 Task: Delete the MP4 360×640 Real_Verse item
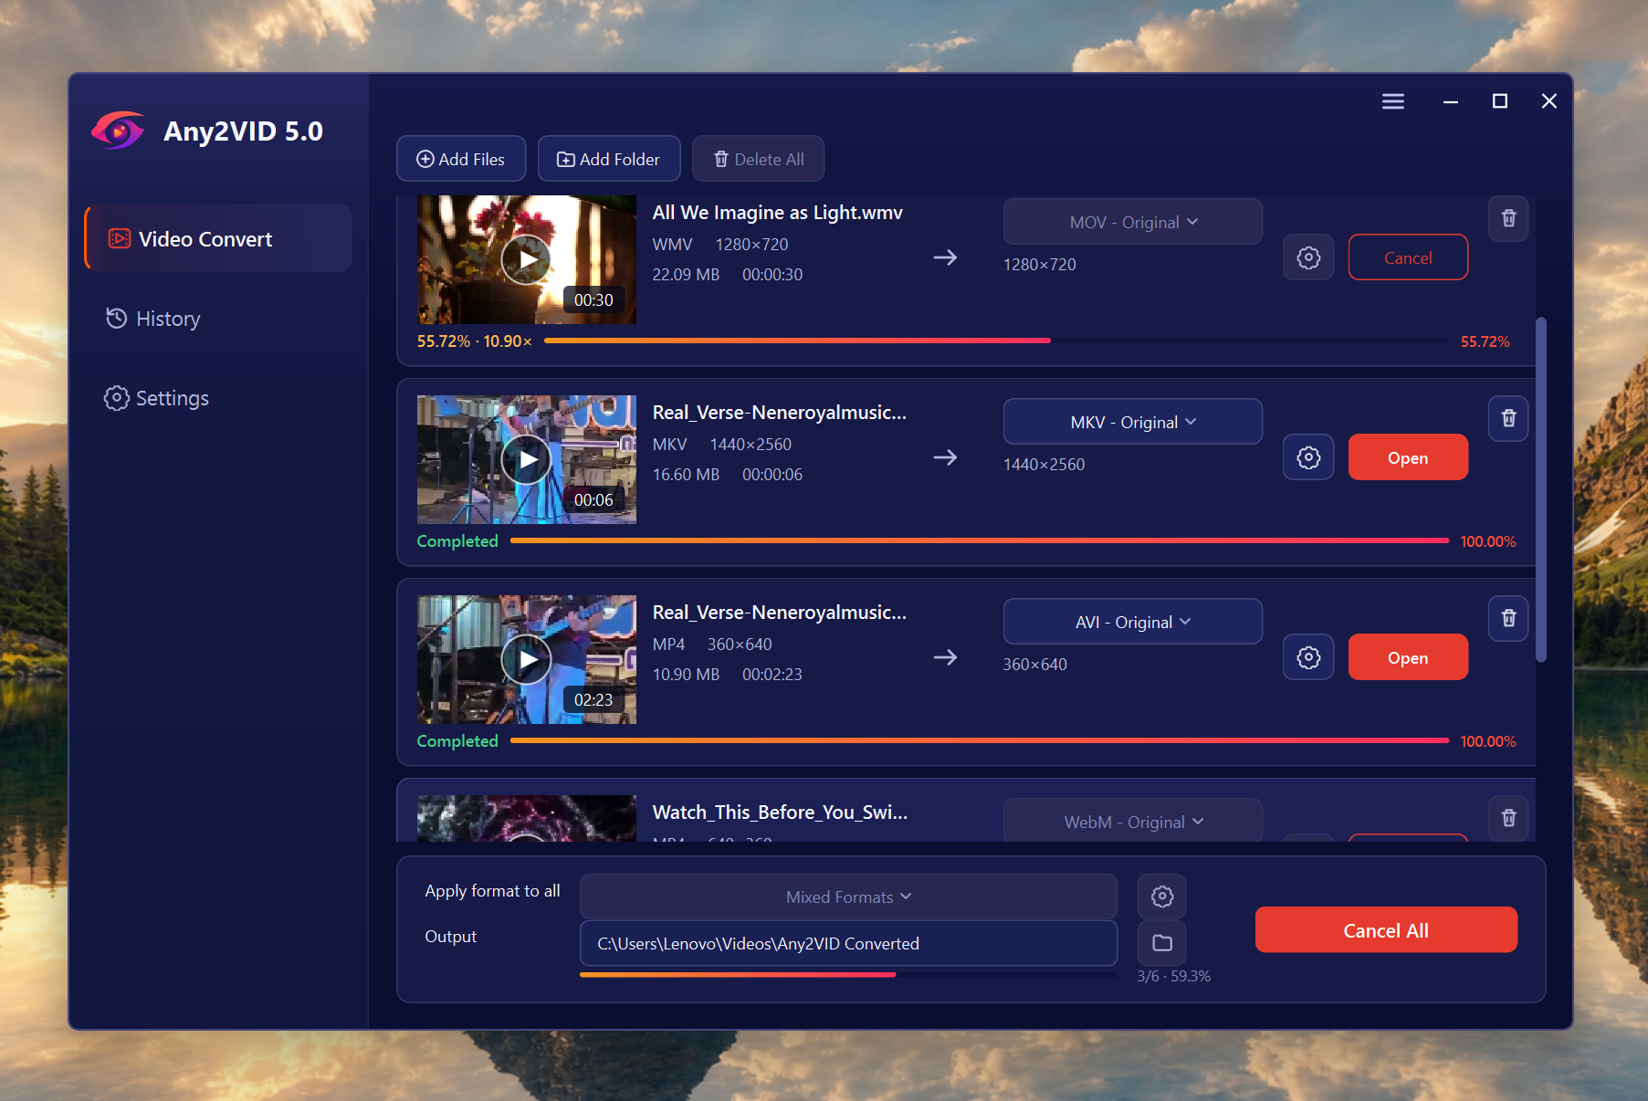1508,618
